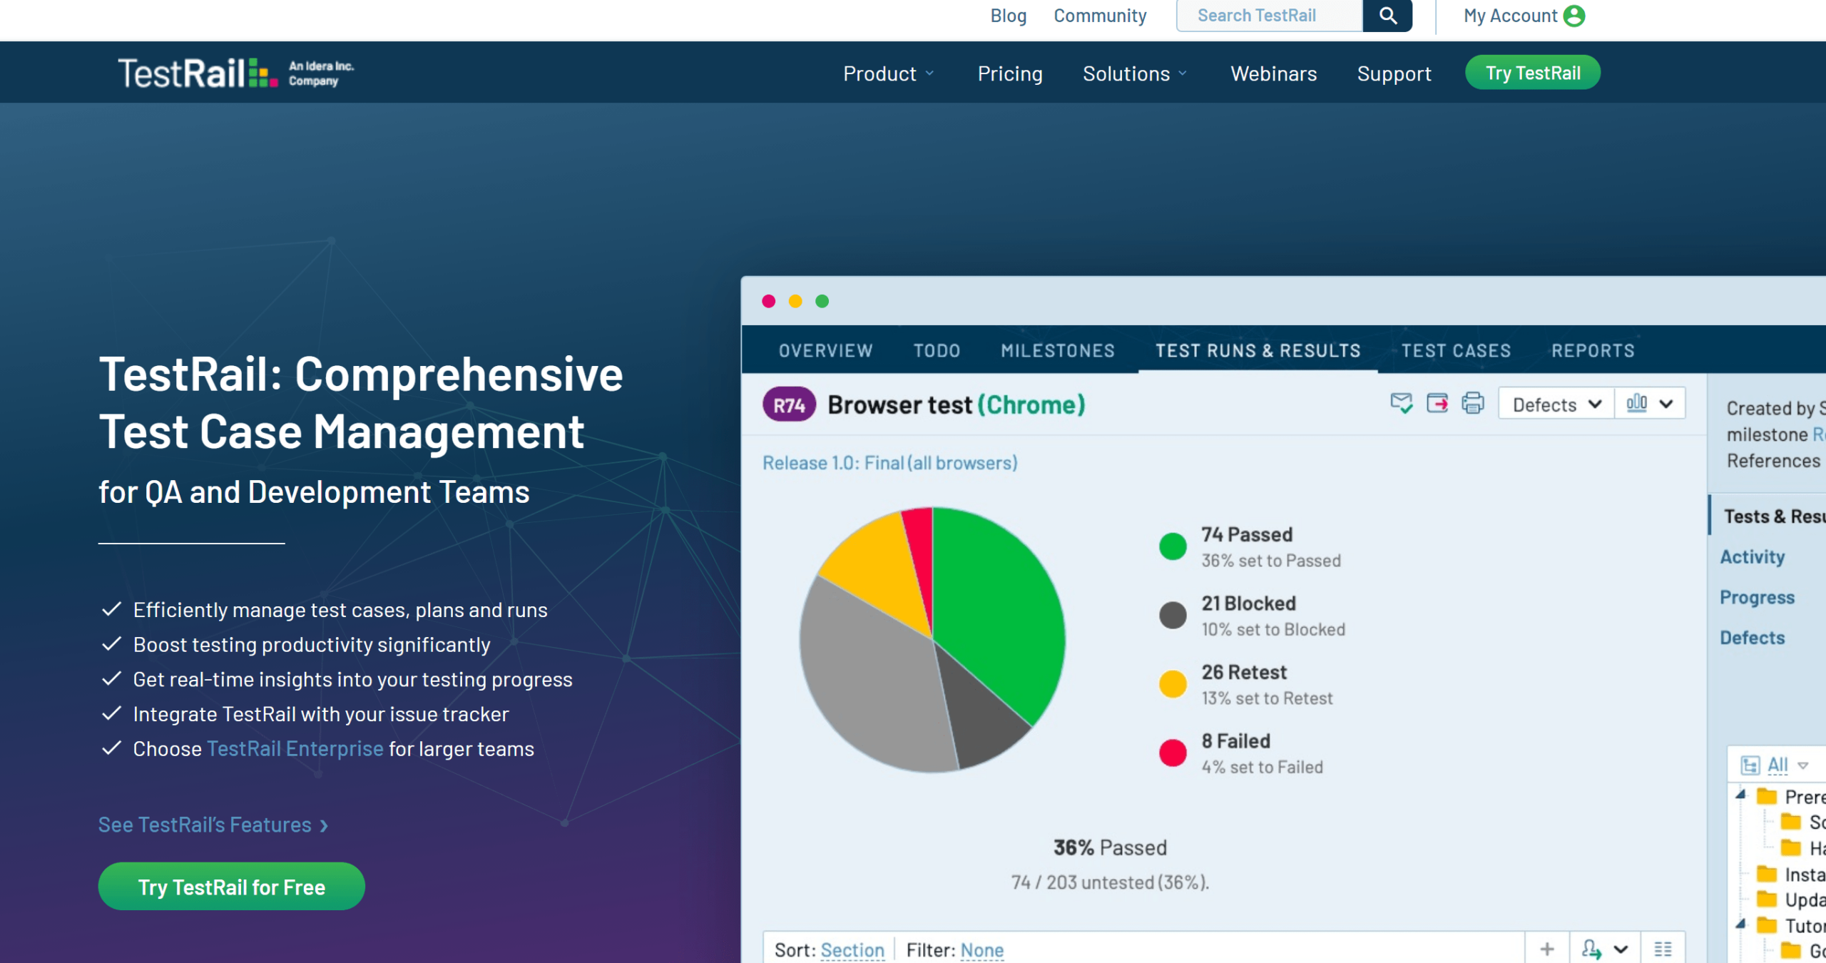The height and width of the screenshot is (963, 1826).
Task: Switch to the OVERVIEW tab
Action: (826, 350)
